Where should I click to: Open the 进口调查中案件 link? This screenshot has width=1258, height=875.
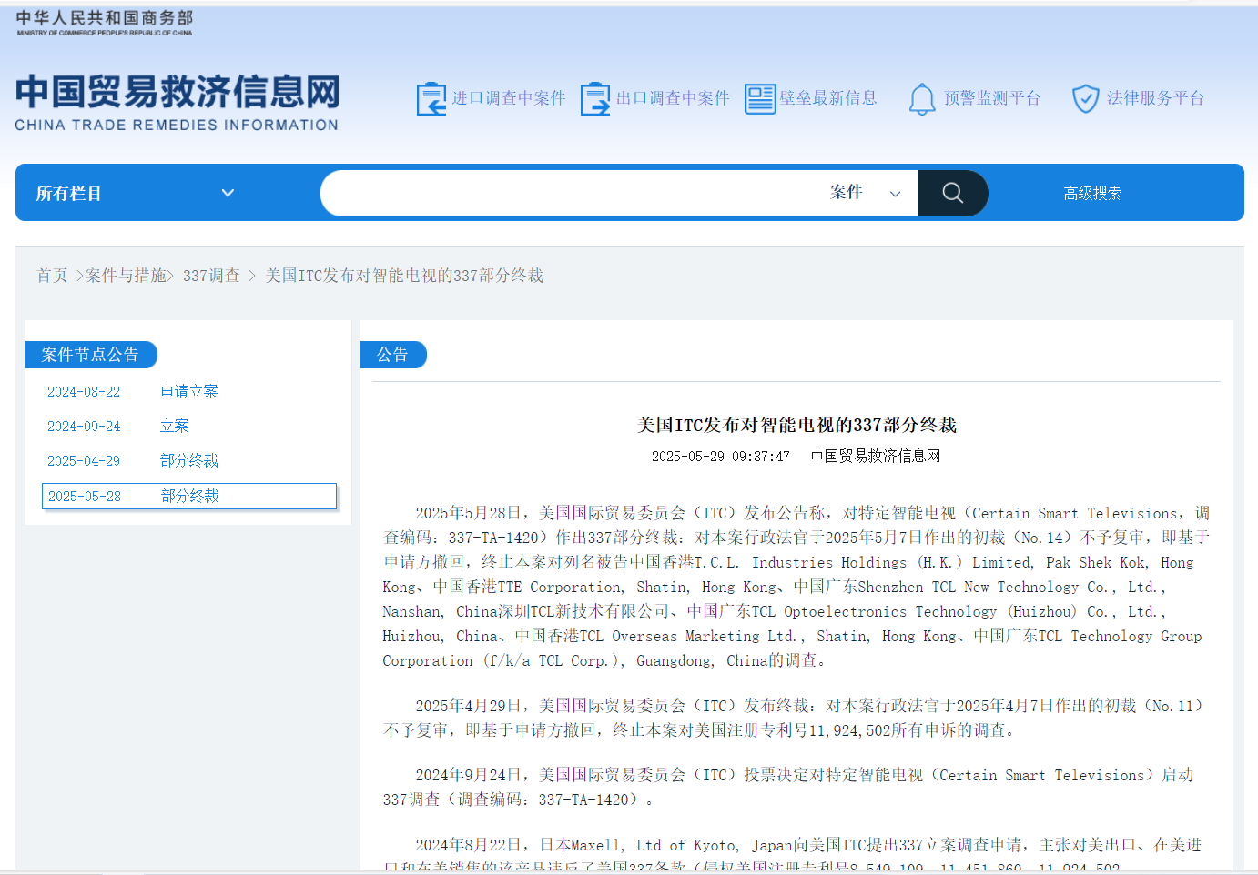(x=508, y=98)
